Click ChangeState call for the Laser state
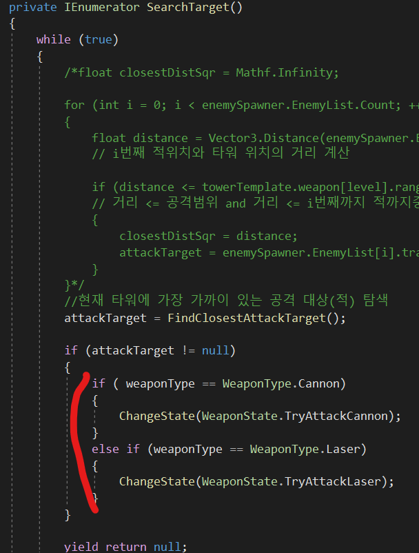Image resolution: width=419 pixels, height=553 pixels. [156, 481]
